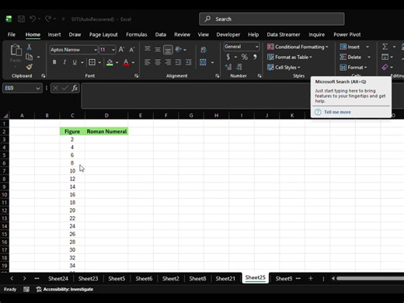Viewport: 404px width, 303px height.
Task: Apply the fill color bucket
Action: (x=110, y=62)
